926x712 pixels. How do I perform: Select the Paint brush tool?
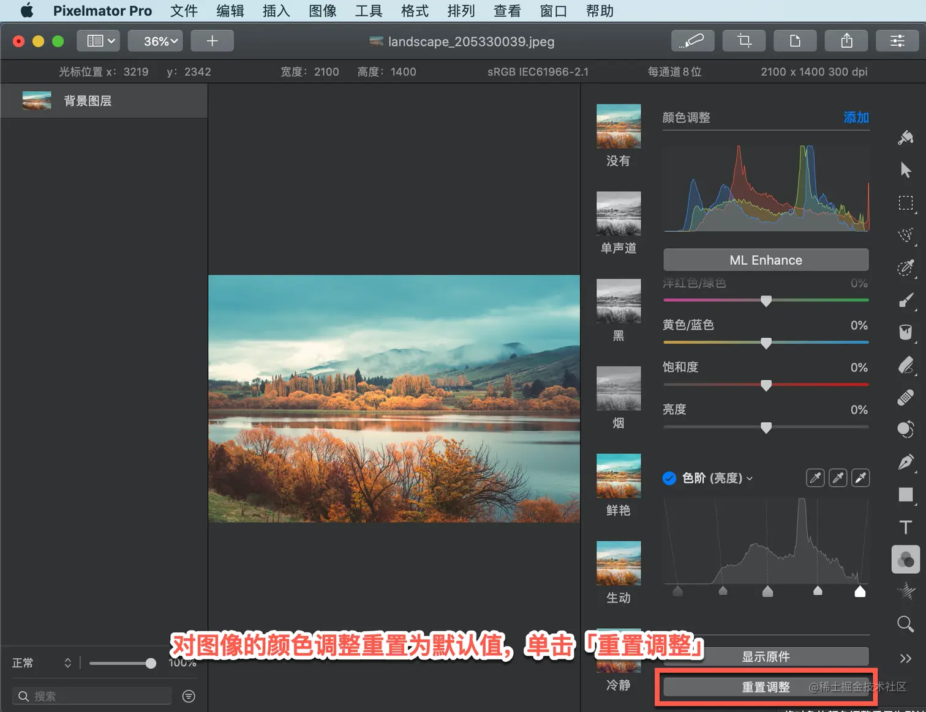coord(906,300)
